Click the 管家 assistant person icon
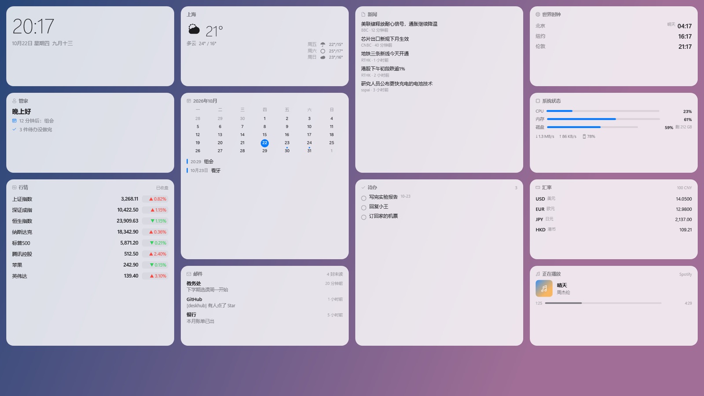704x396 pixels. coord(14,101)
